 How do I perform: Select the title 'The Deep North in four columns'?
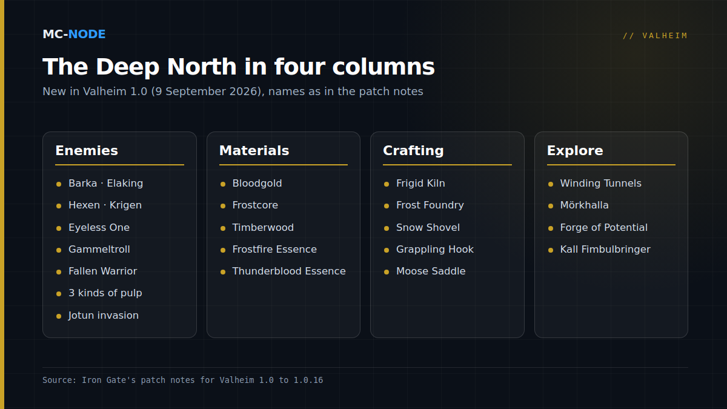point(239,67)
